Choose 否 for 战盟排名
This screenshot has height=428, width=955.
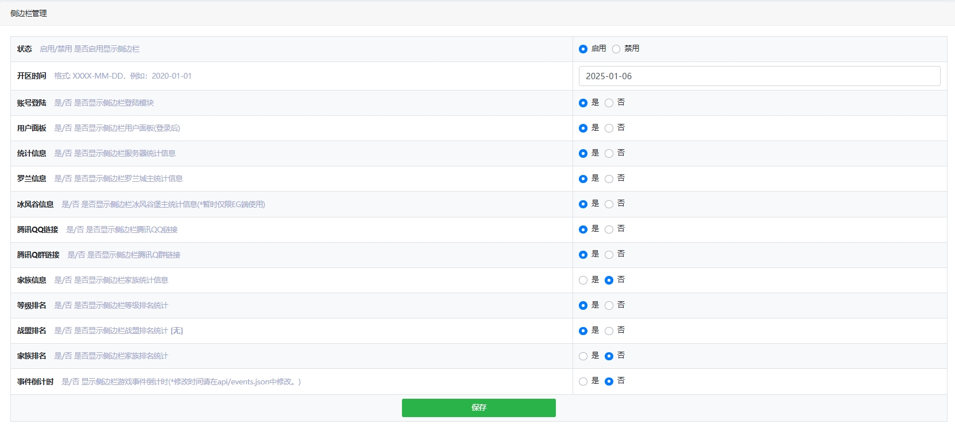609,331
